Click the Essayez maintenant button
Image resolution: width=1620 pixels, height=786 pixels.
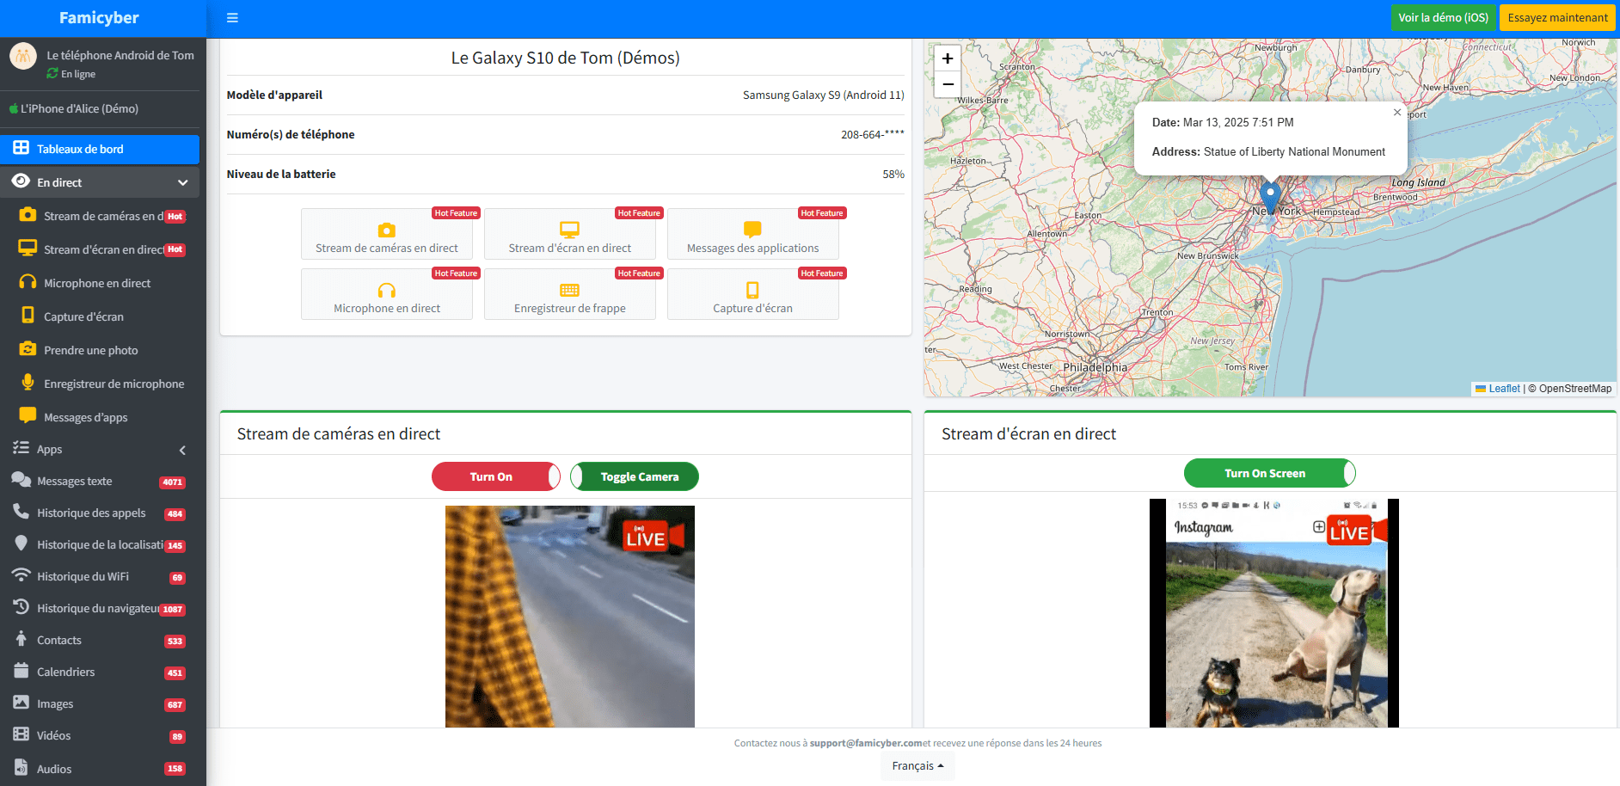(1557, 17)
